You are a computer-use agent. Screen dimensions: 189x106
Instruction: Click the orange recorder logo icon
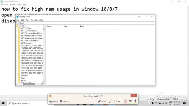50,96
